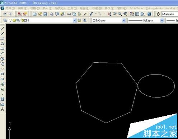This screenshot has width=178, height=139.
Task: Select the Arc tool
Action: point(3,54)
